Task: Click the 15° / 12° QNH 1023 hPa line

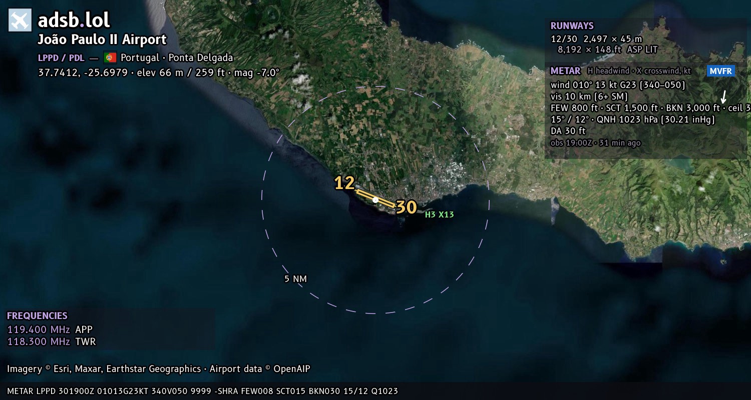Action: point(633,119)
